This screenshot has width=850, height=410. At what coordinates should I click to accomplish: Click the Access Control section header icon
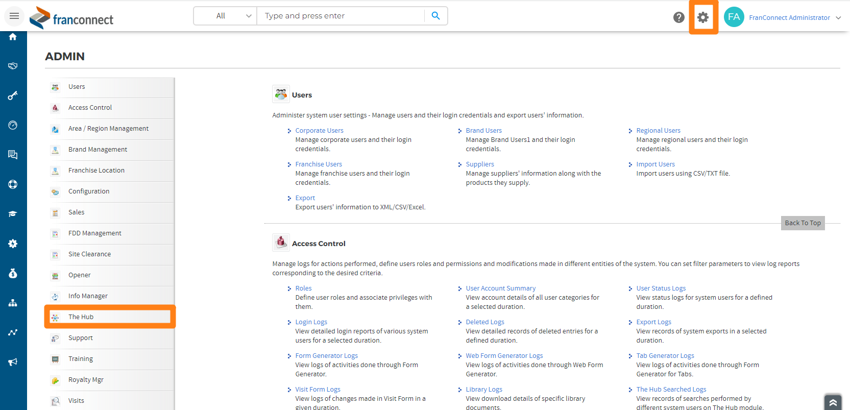click(281, 243)
